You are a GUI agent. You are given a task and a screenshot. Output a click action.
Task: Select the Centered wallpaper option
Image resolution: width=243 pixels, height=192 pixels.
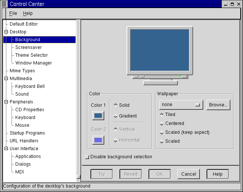(x=162, y=123)
